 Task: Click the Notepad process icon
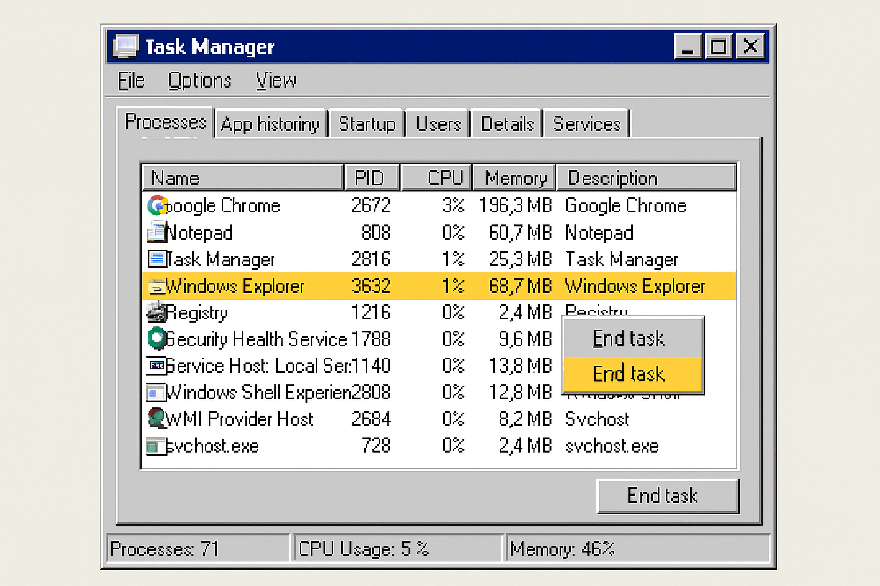[156, 232]
